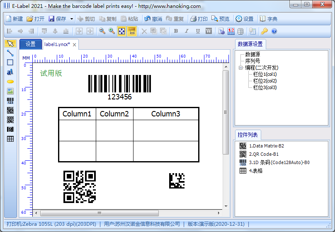
Task: Open the dropdown arrow next to 保存
Action: (x=72, y=19)
